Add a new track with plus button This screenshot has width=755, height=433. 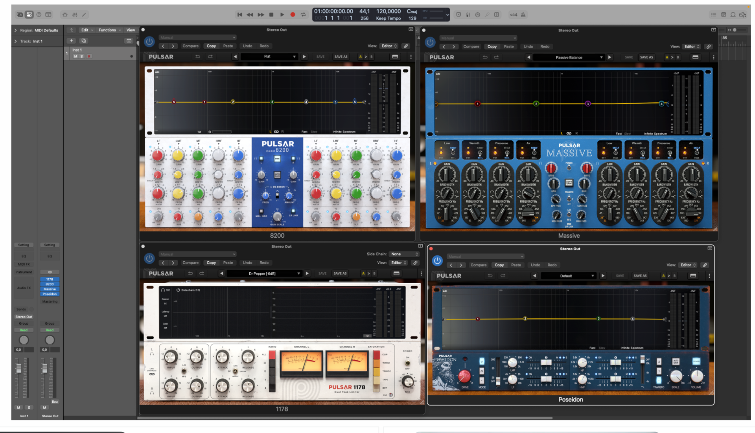71,41
